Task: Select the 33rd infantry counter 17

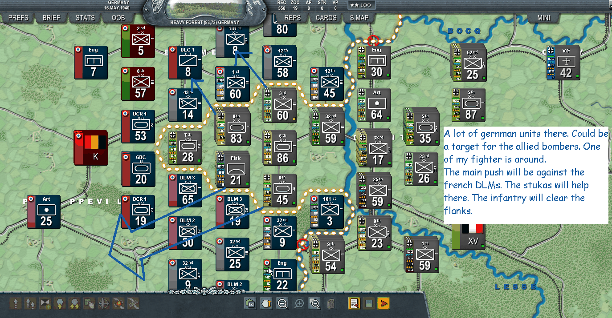Action: (x=374, y=148)
